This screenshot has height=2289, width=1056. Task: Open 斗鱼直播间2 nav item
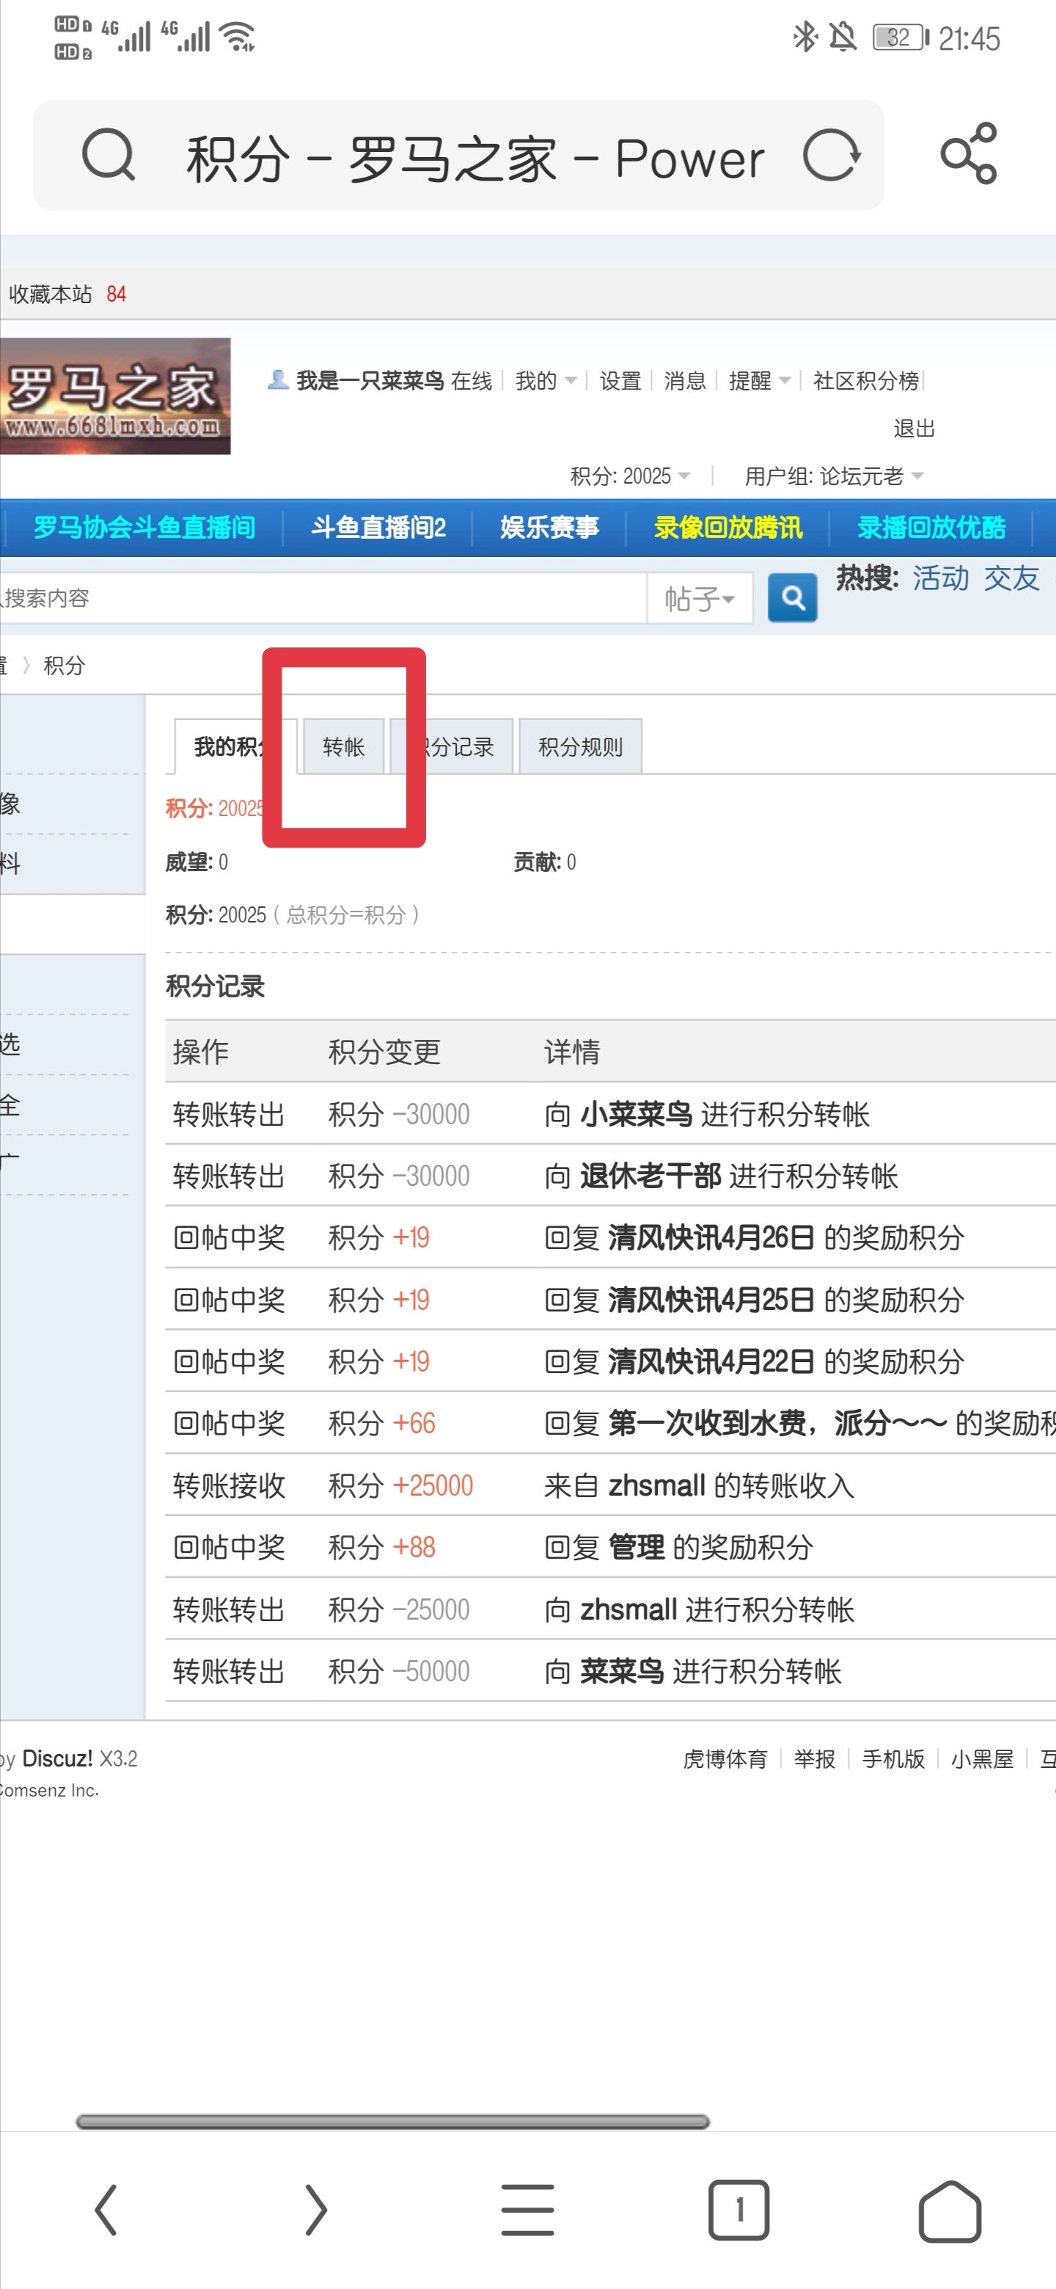pyautogui.click(x=378, y=527)
